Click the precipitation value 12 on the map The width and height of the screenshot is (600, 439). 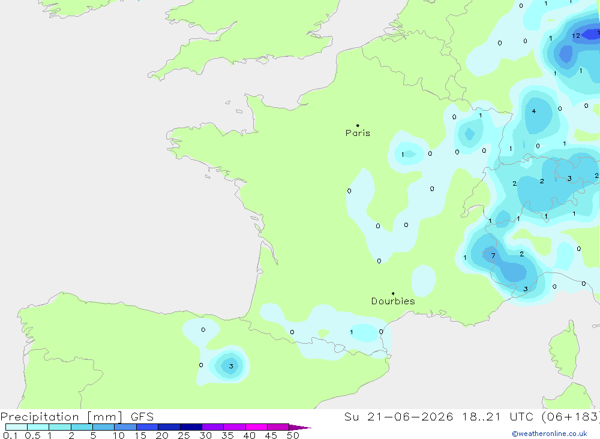[576, 35]
